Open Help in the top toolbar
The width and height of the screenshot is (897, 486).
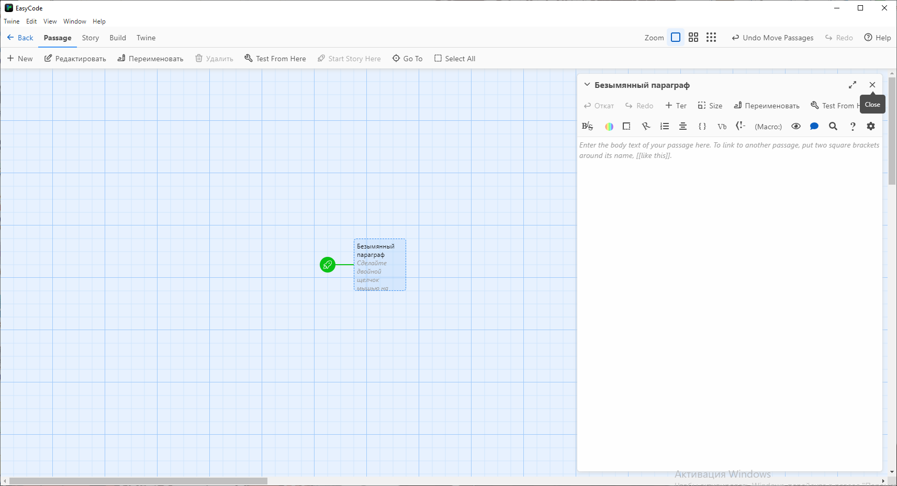pyautogui.click(x=878, y=38)
